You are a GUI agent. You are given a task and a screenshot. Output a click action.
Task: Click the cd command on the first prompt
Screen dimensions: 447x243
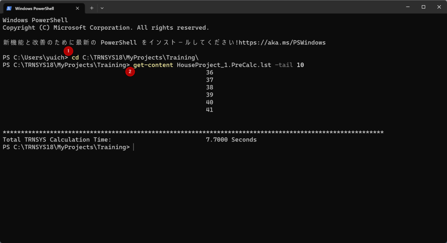coord(75,57)
